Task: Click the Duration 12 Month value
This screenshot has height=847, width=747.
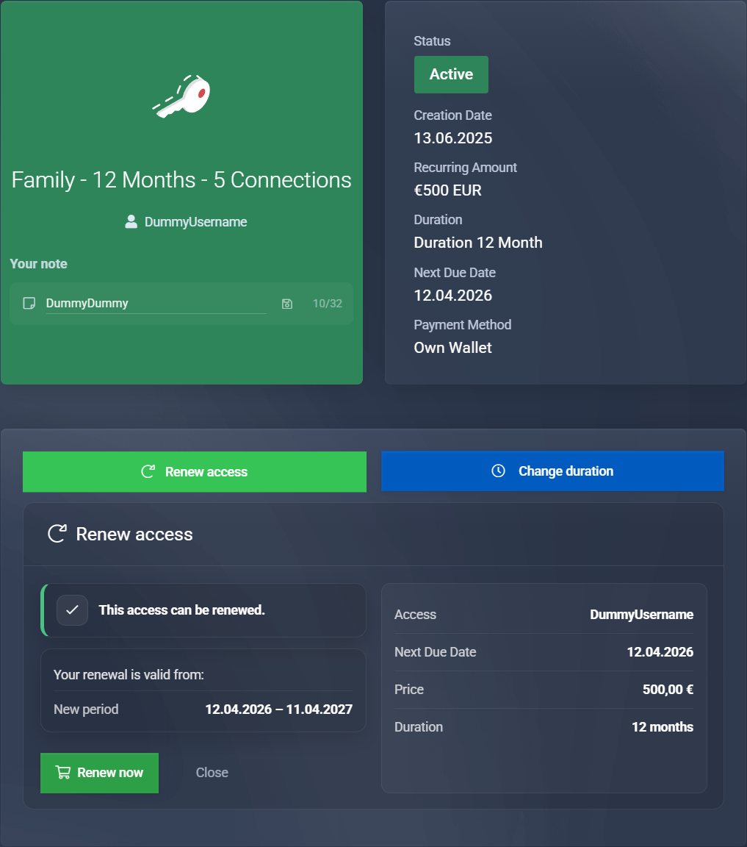Action: [477, 243]
